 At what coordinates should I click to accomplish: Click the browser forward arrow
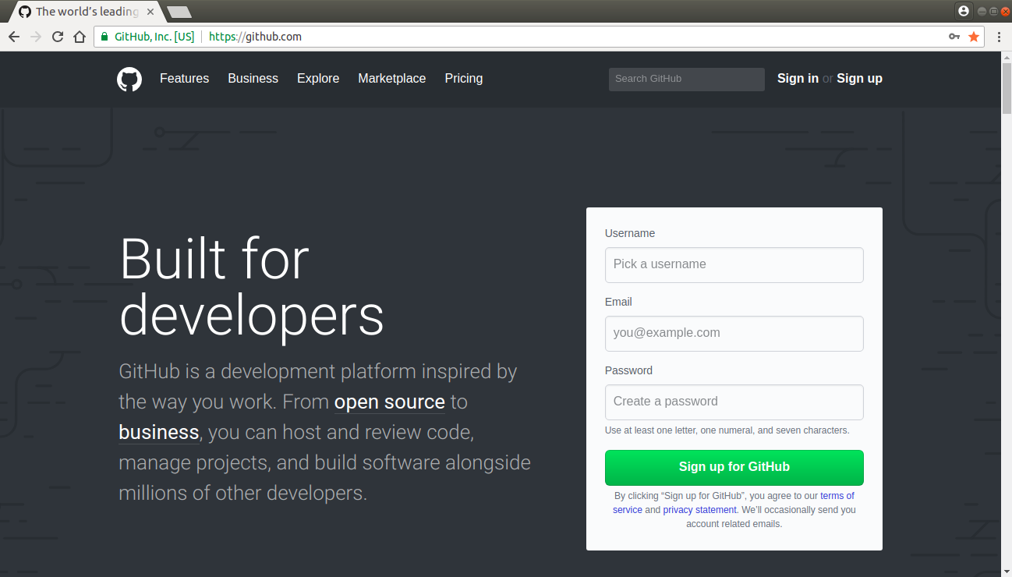36,37
